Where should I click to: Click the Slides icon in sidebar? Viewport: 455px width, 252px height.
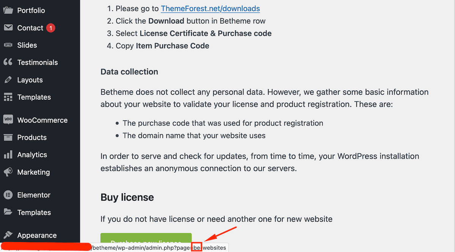tap(8, 45)
